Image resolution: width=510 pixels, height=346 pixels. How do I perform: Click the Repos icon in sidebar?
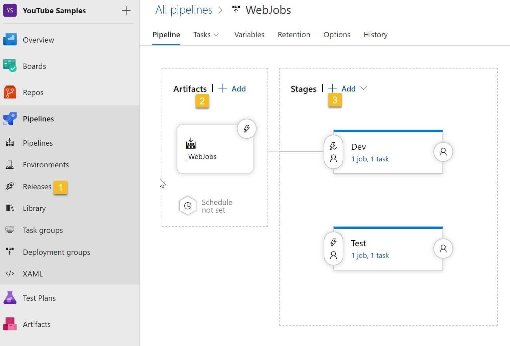10,92
